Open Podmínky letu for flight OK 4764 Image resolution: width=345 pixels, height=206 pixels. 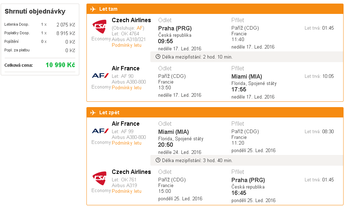[126, 45]
